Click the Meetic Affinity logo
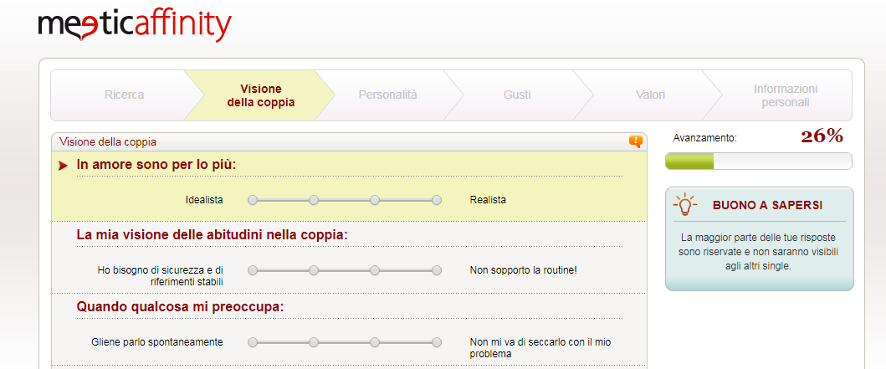 pos(134,25)
